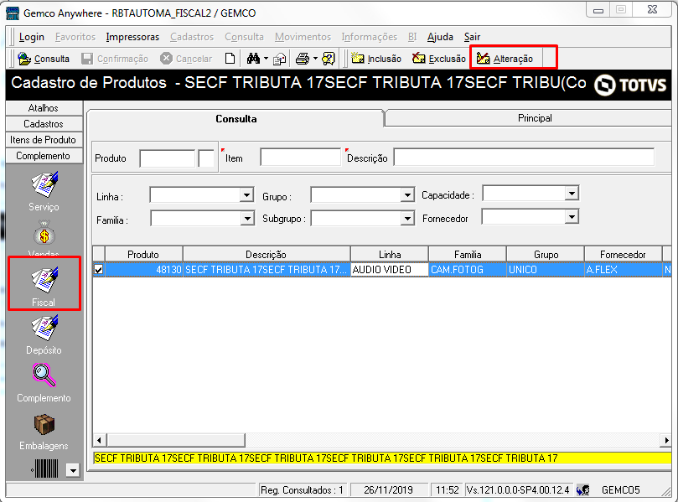Click the Exclusão toolbar button
Image resolution: width=678 pixels, height=502 pixels.
pos(438,59)
